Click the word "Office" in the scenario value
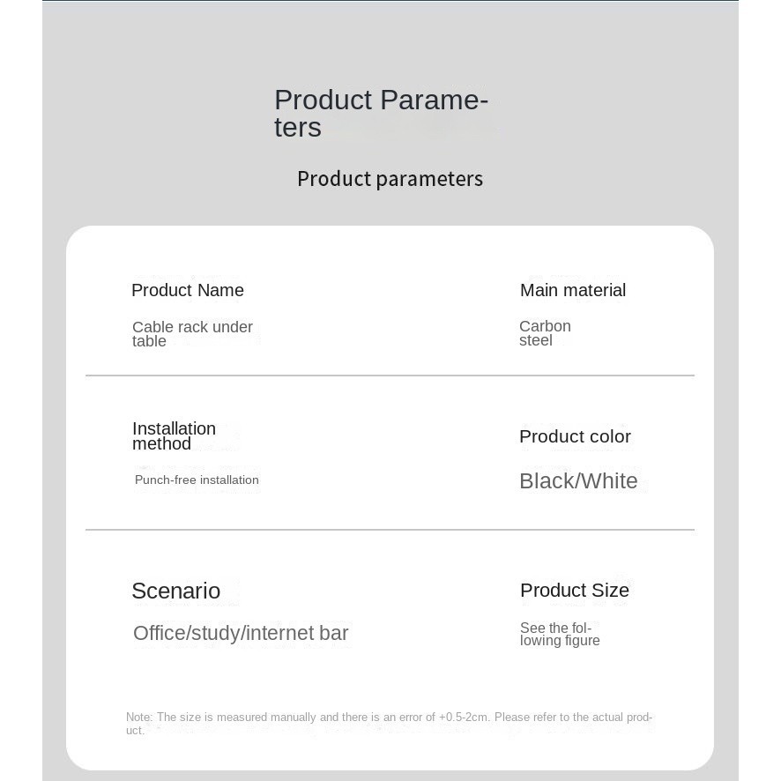Image resolution: width=781 pixels, height=781 pixels. point(160,634)
